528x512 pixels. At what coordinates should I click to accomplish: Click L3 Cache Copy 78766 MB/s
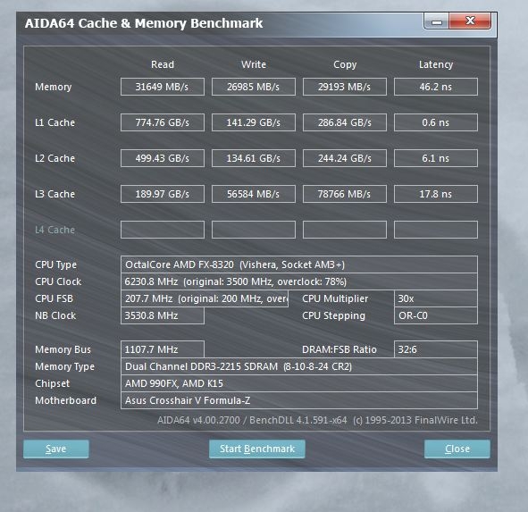coord(345,194)
